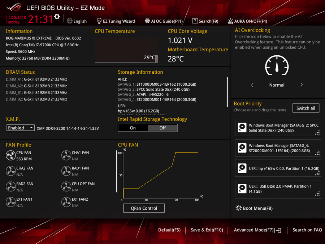Image resolution: width=325 pixels, height=244 pixels.
Task: Turn Intel Rapid Storage Technology Off
Action: click(162, 128)
